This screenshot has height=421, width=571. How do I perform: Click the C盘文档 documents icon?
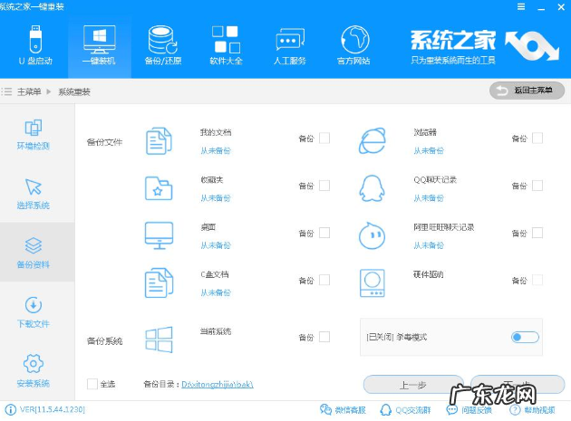pyautogui.click(x=159, y=283)
